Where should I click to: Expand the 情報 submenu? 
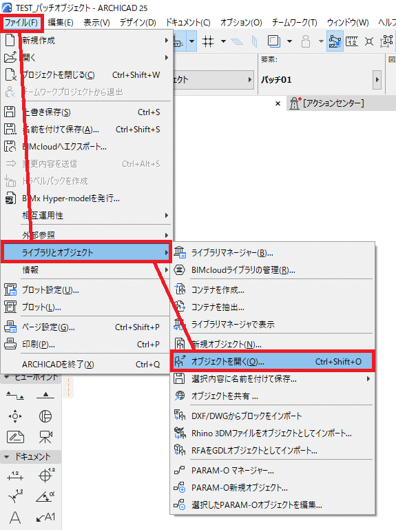(x=87, y=269)
